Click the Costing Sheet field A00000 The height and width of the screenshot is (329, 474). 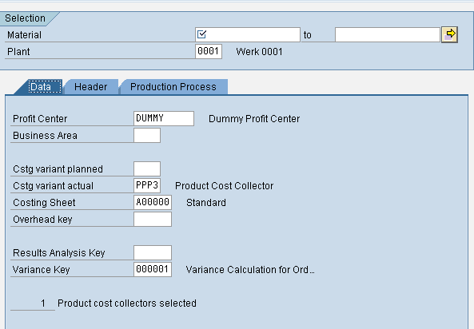coord(153,202)
